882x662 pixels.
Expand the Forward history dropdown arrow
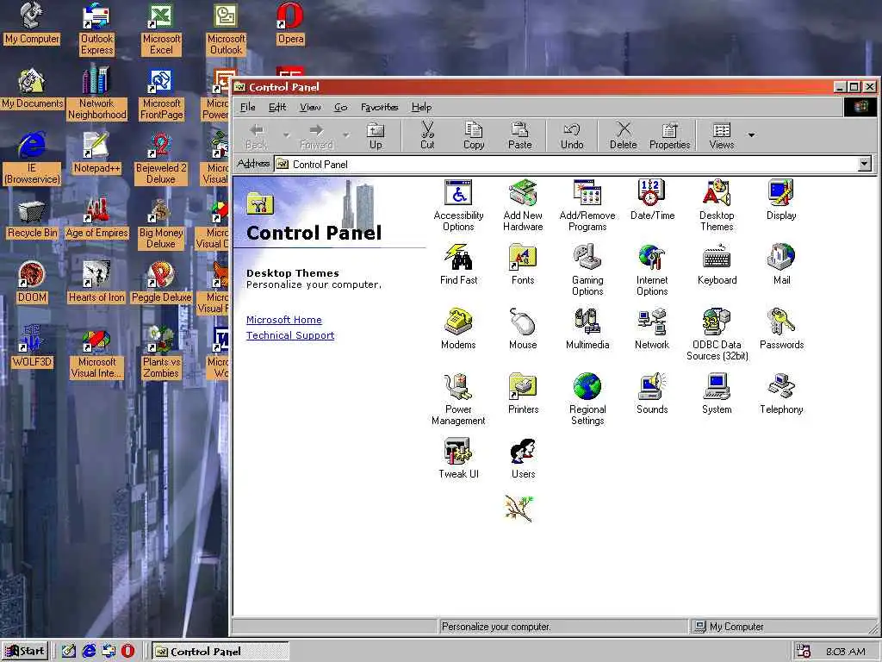point(346,135)
